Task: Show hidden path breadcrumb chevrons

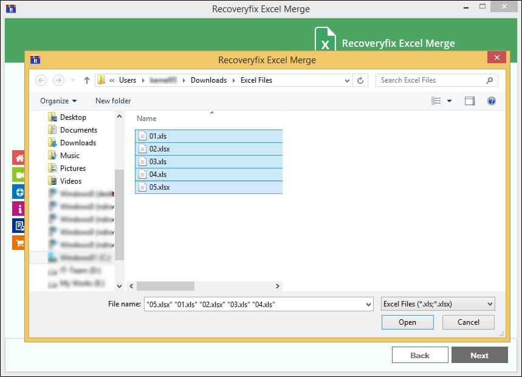Action: [x=112, y=80]
